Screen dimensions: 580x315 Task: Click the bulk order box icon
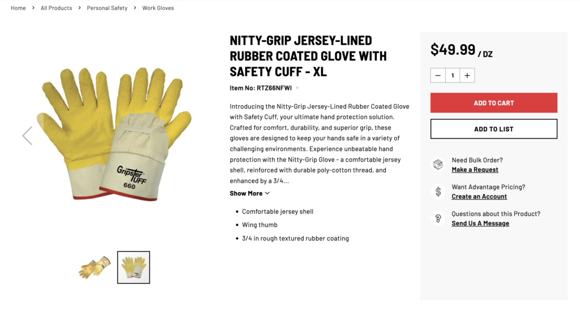(438, 165)
